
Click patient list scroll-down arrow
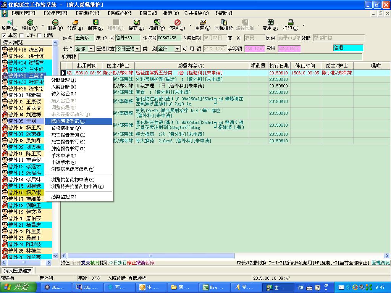point(55,256)
